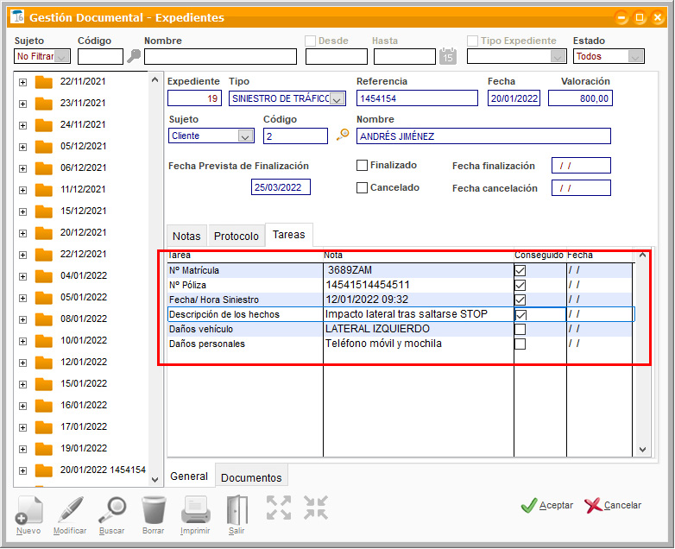The width and height of the screenshot is (675, 549).
Task: Select the 15/12/2021 folder icon
Action: point(43,211)
